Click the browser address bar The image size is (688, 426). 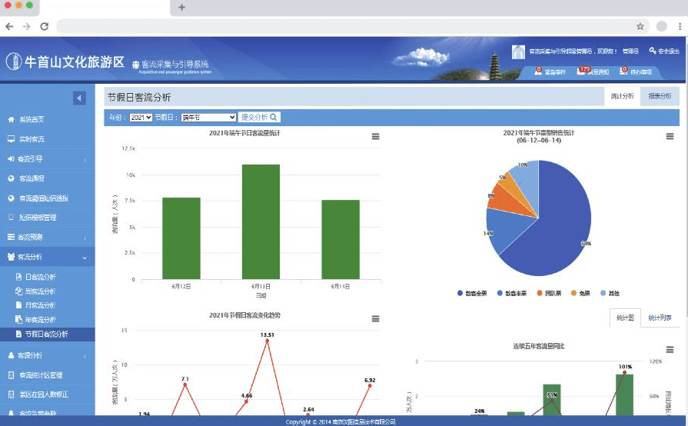click(346, 26)
